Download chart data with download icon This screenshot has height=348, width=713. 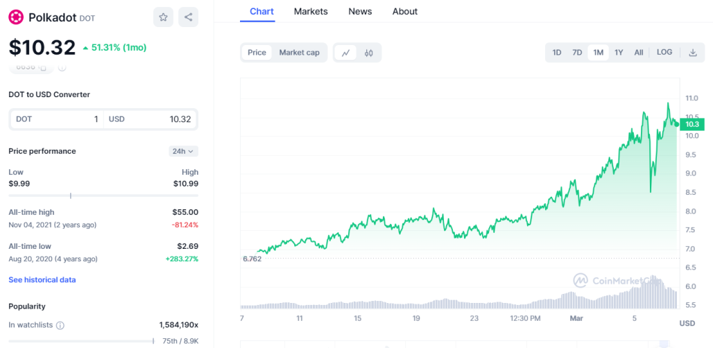tap(692, 53)
